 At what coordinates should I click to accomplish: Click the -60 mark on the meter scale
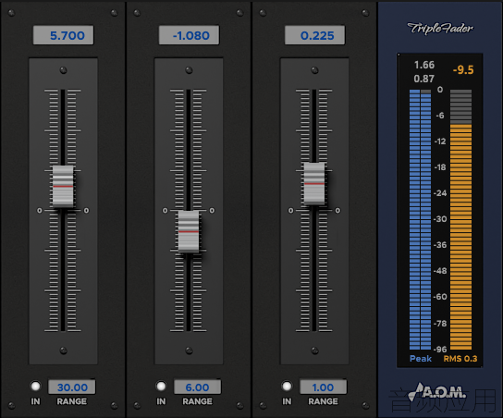pos(440,297)
